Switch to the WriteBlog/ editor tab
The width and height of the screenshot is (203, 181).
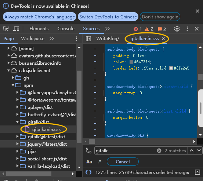pos(108,39)
